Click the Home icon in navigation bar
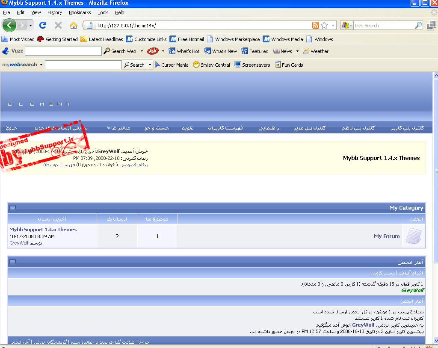The height and width of the screenshot is (348, 438). 74,25
